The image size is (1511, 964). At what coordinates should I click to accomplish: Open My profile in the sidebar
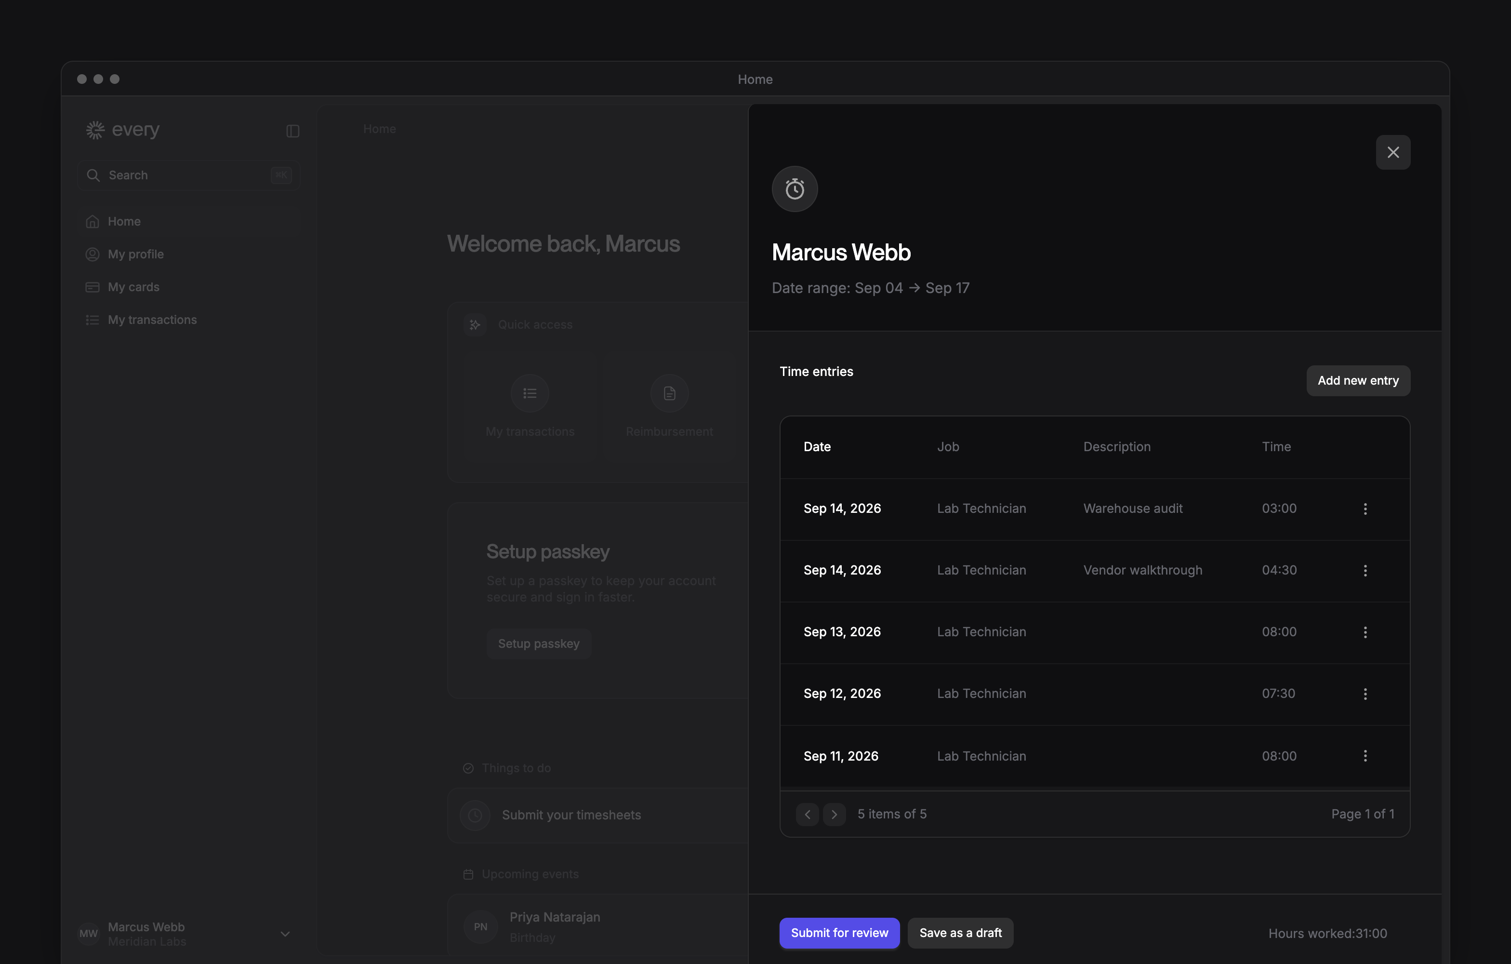[x=188, y=254]
